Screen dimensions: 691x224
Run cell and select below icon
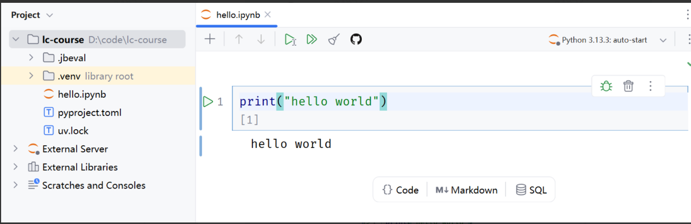291,39
